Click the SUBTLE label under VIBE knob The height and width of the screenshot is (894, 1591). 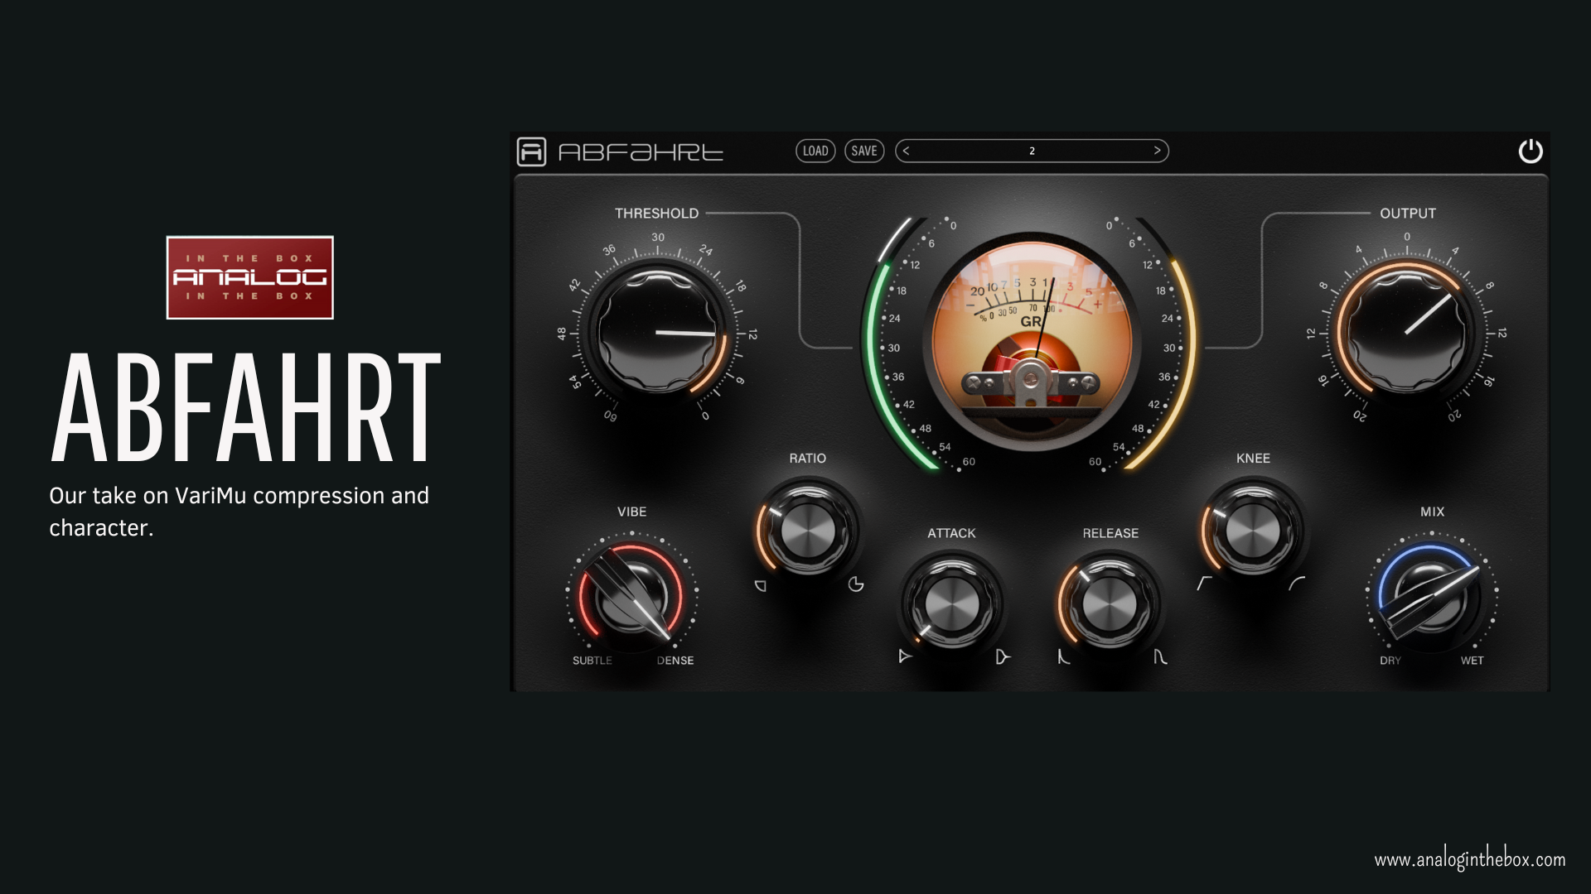592,661
